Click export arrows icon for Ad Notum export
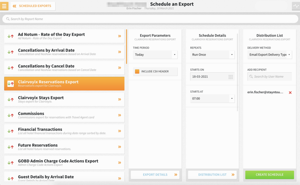The image size is (300, 185). [11, 36]
